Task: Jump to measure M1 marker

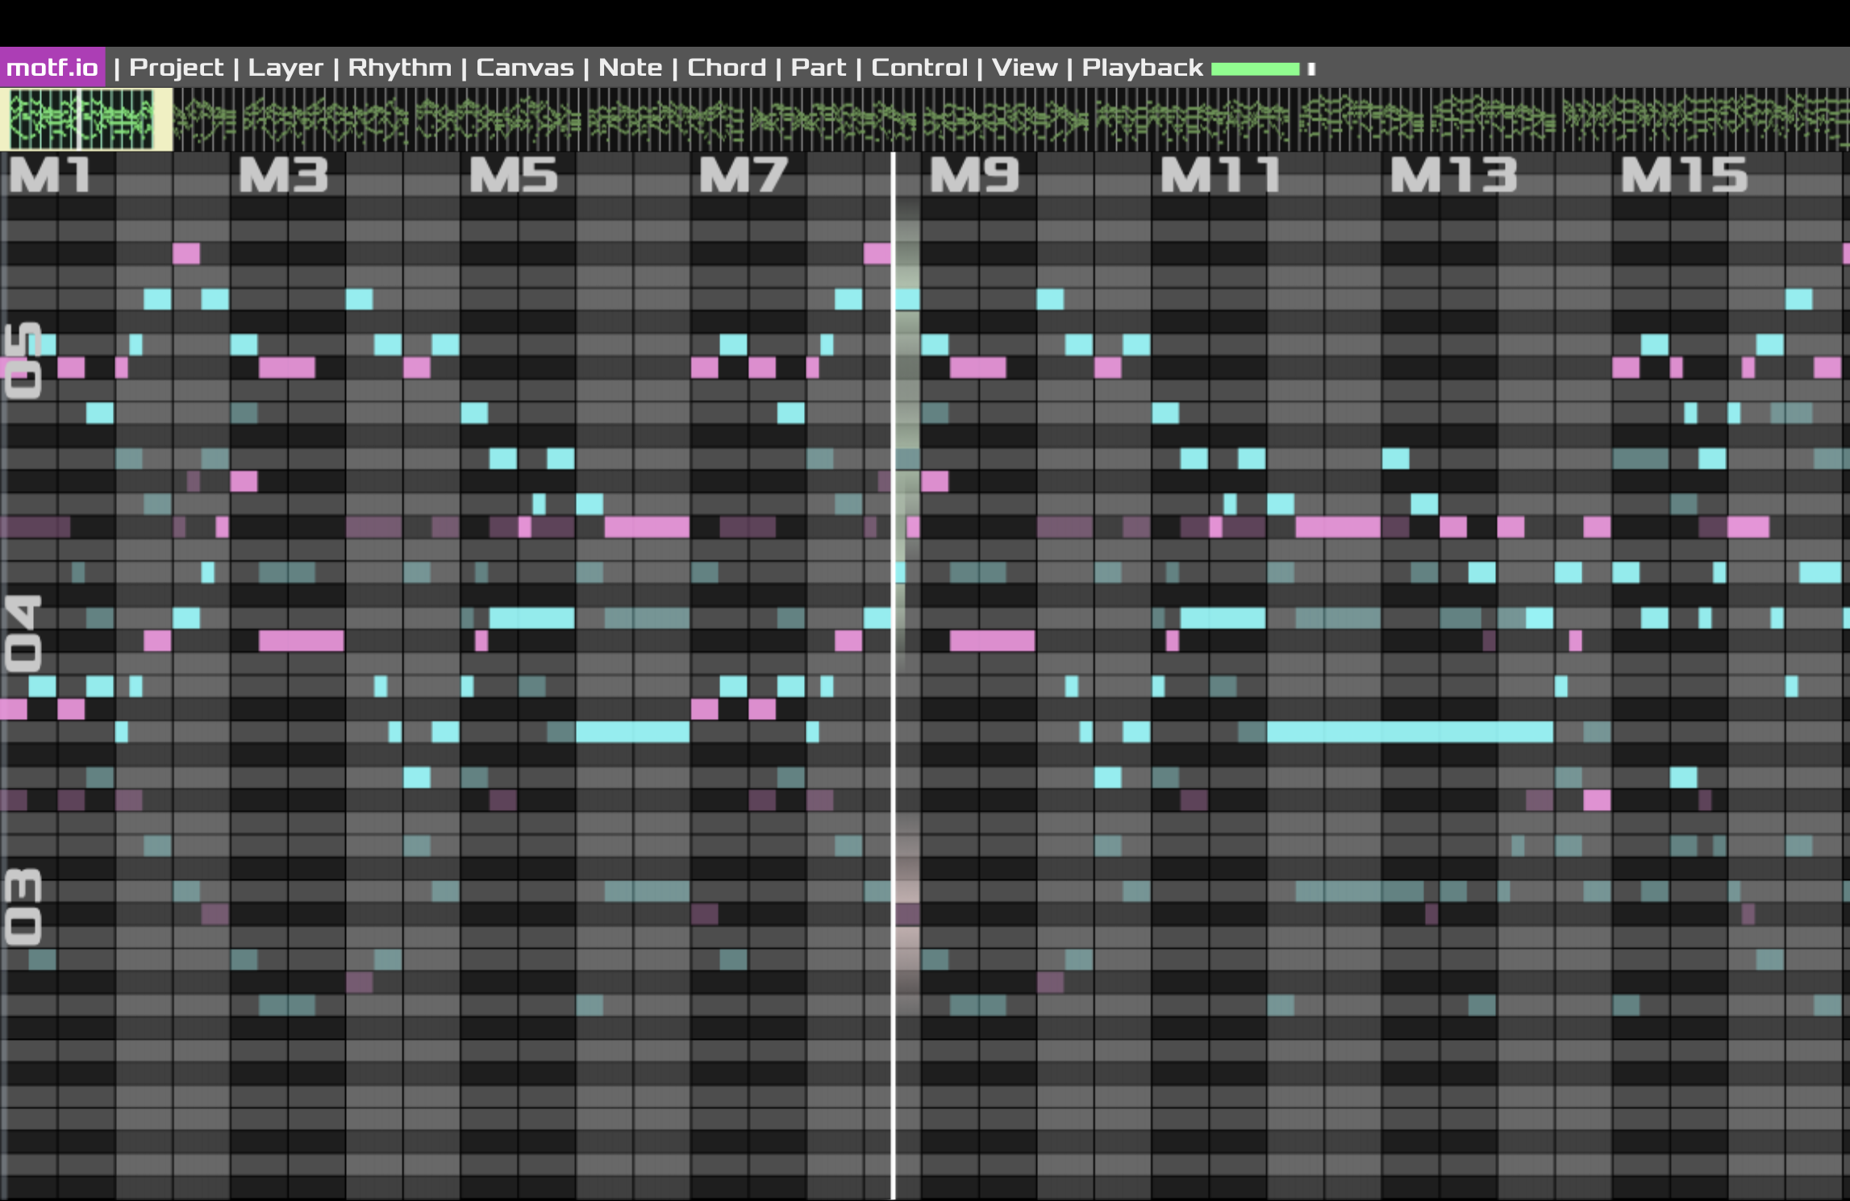Action: [50, 175]
